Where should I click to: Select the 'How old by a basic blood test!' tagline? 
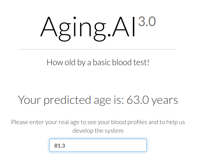click(98, 62)
